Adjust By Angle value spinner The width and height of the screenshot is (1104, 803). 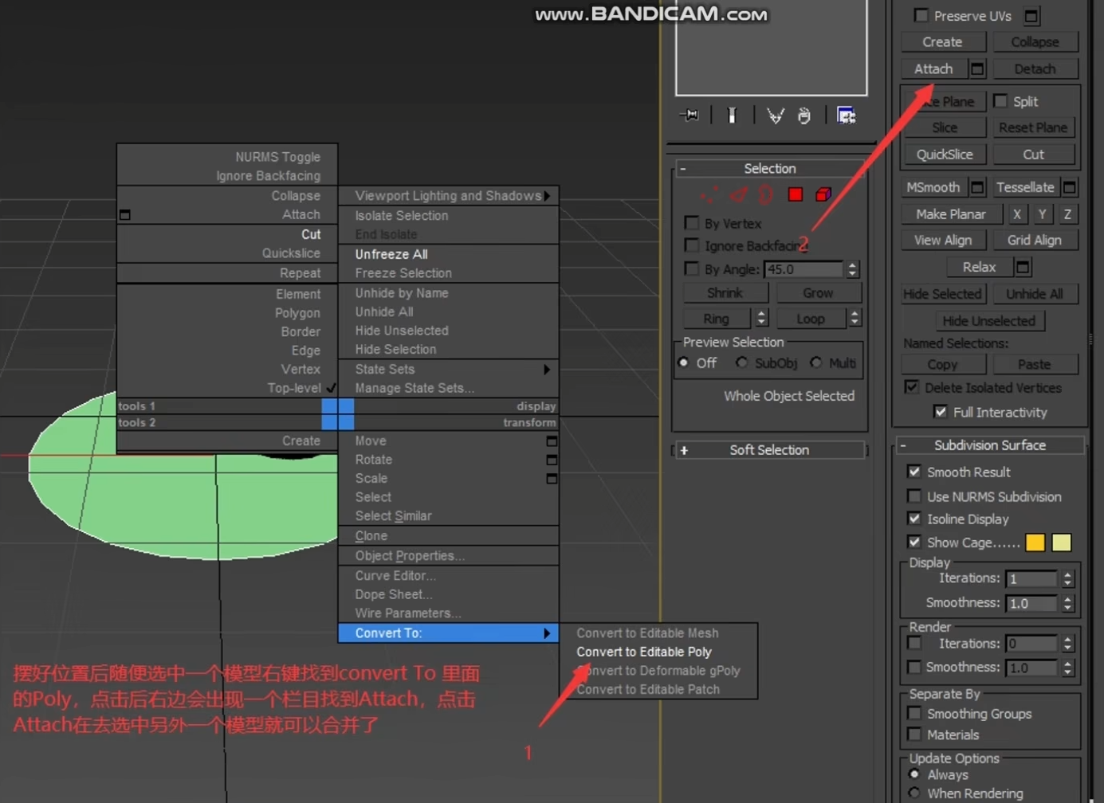click(853, 269)
